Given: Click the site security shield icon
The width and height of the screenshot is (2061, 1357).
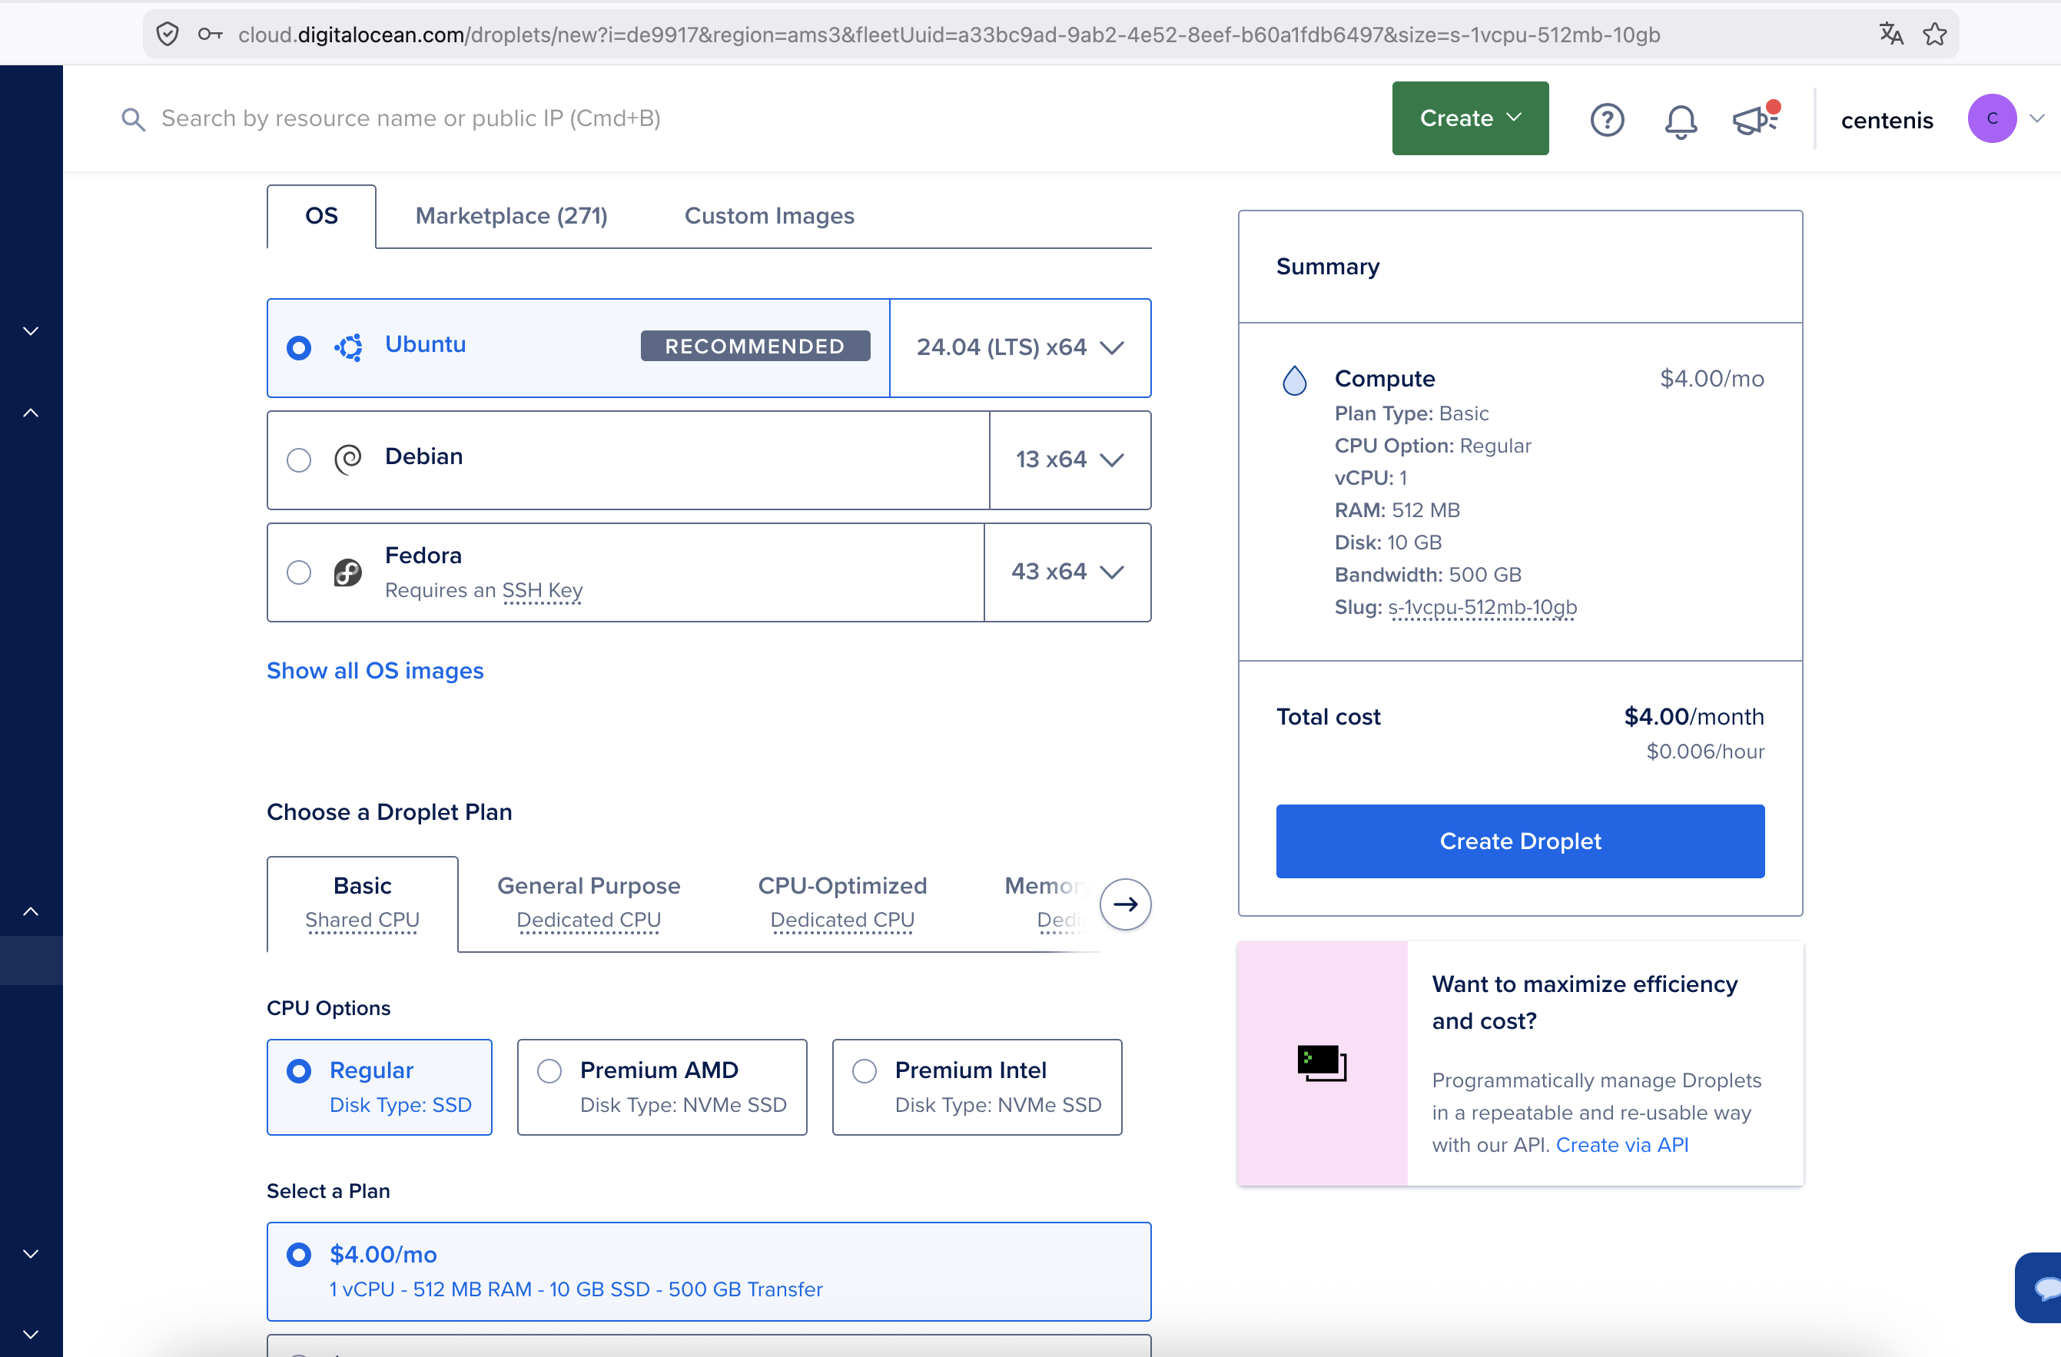Looking at the screenshot, I should (x=167, y=35).
